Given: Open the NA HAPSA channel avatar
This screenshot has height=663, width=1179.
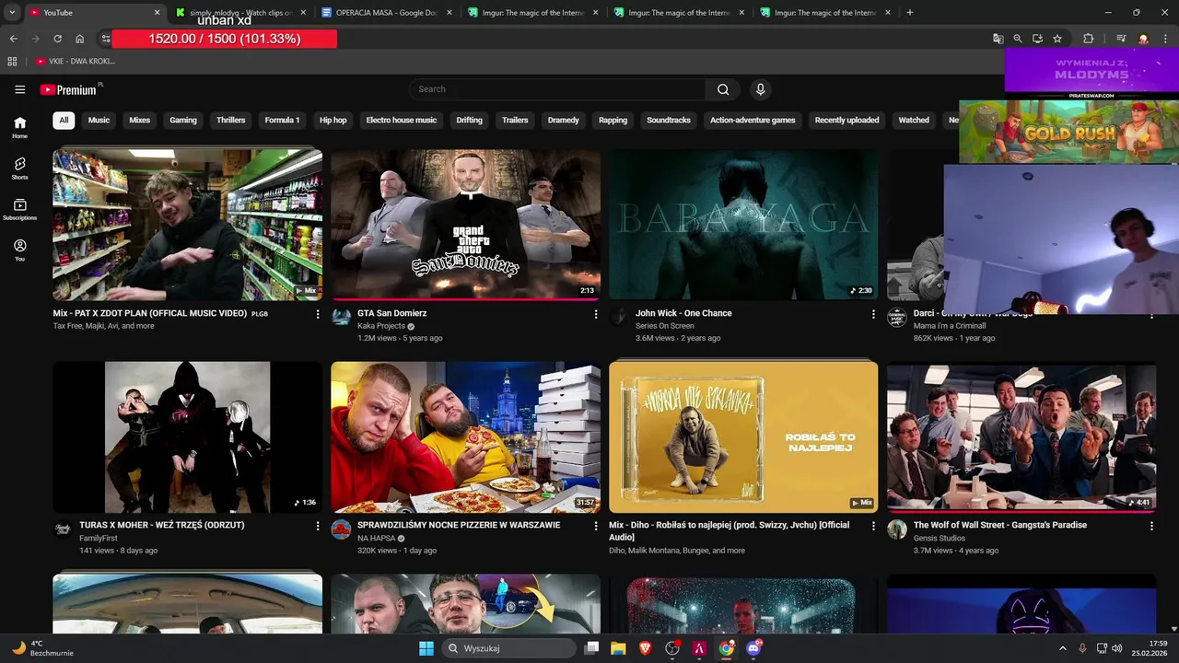Looking at the screenshot, I should [x=342, y=529].
